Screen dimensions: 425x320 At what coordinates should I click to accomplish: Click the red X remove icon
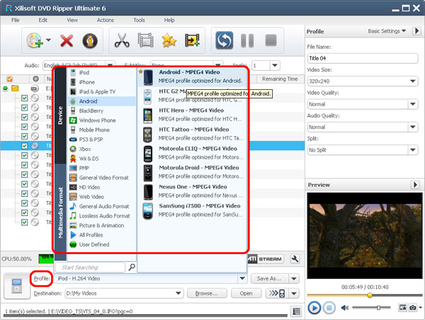pyautogui.click(x=67, y=40)
